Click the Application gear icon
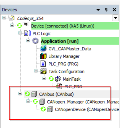This screenshot has width=120, height=128. [x=35, y=41]
